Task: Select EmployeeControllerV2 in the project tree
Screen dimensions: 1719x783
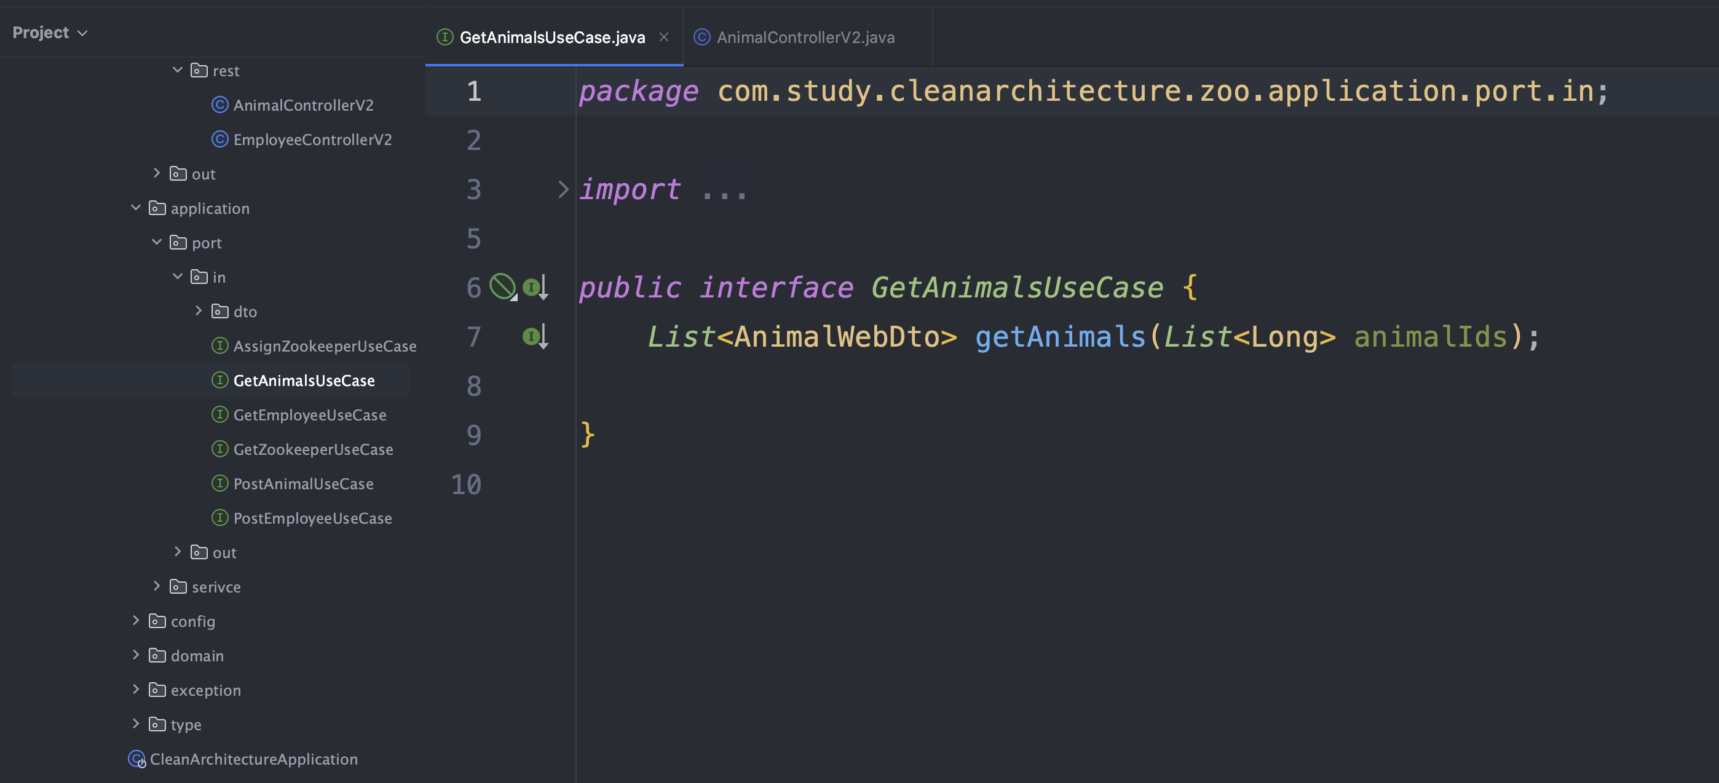Action: click(x=312, y=139)
